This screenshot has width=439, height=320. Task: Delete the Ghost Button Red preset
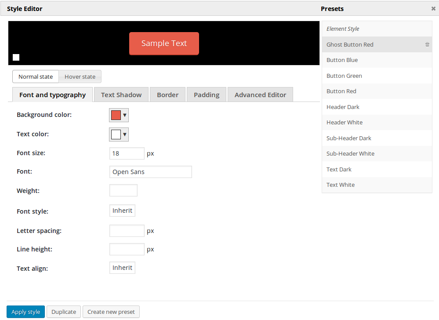427,44
